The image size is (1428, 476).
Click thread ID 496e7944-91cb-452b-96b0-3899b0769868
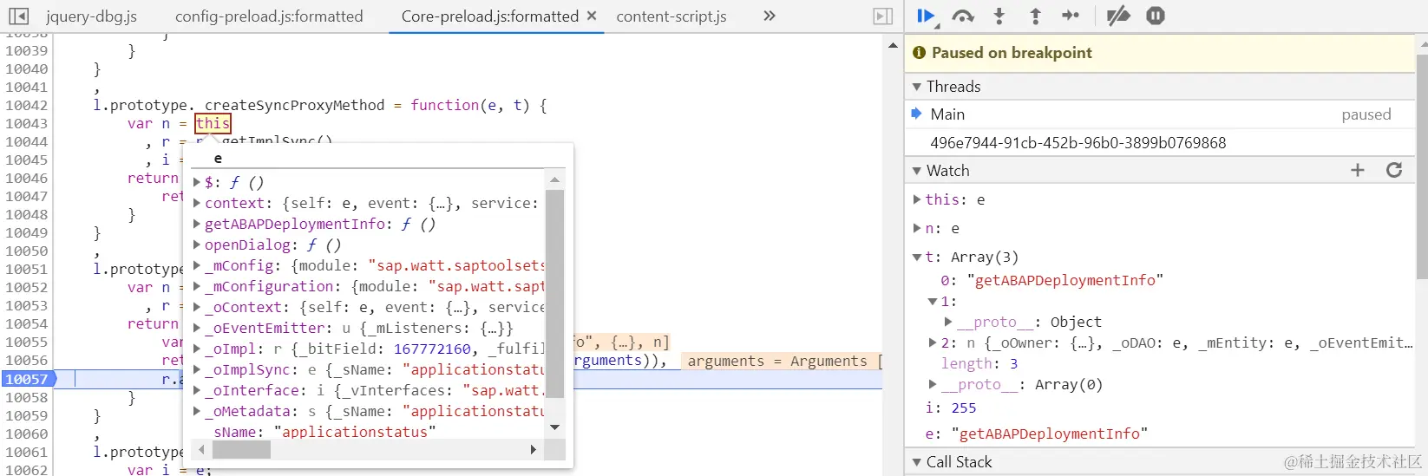(1078, 142)
